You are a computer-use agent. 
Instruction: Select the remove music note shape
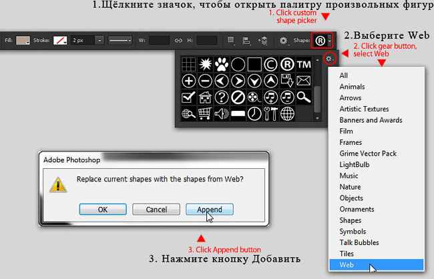(x=287, y=97)
